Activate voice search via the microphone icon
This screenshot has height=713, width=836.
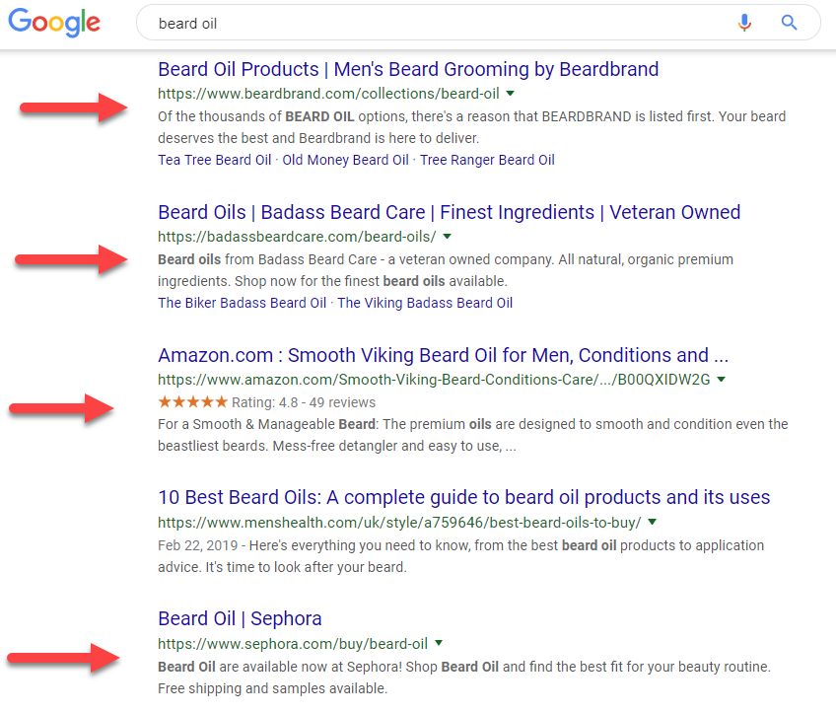point(744,22)
